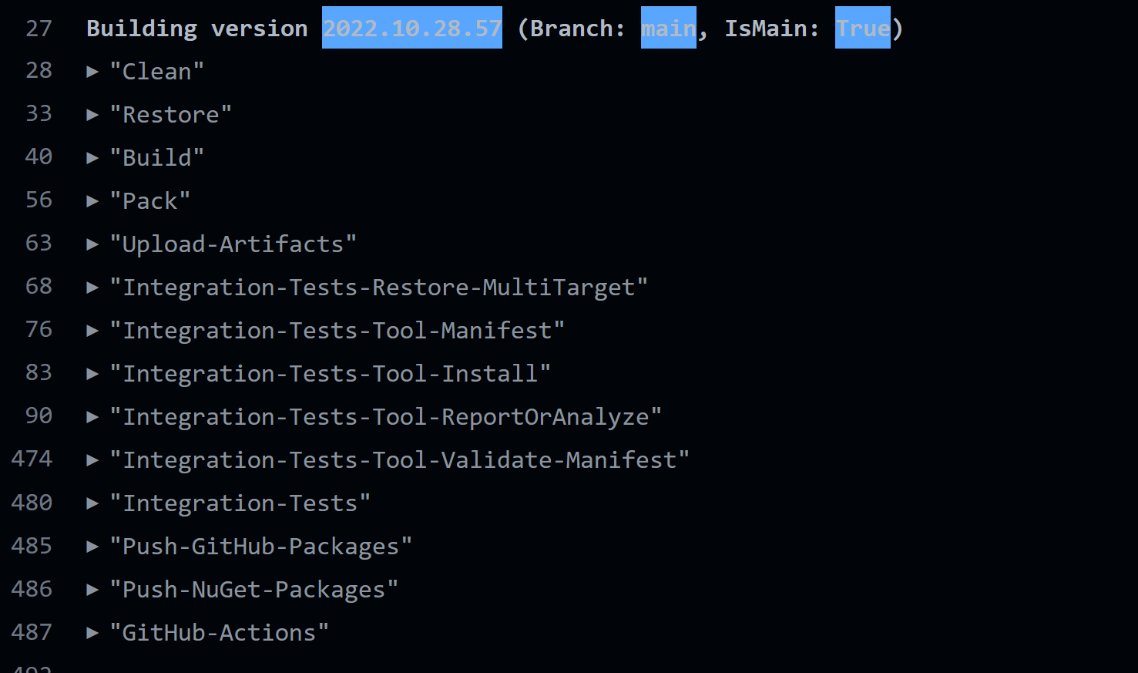Expand the "GitHub-Actions" log group
Screen dimensions: 1138x673
coord(92,633)
